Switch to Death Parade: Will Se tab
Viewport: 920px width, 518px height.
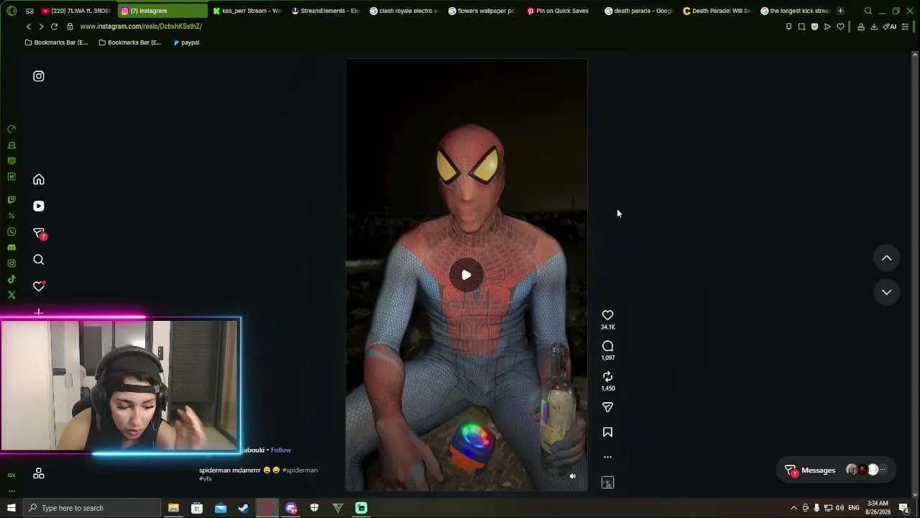click(717, 11)
